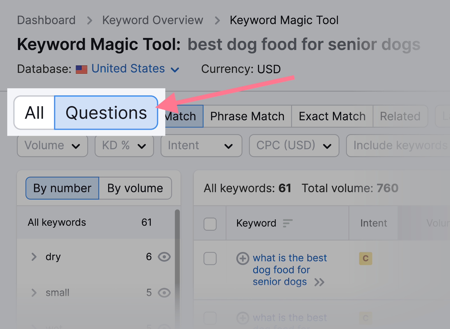The image size is (450, 329).
Task: Open the Keyword Overview breadcrumb link
Action: (153, 20)
